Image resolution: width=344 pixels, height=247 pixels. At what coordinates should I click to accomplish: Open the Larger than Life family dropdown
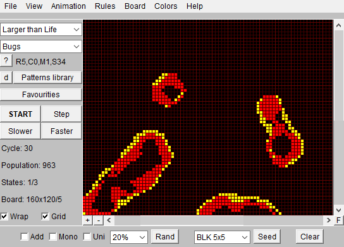[41, 30]
